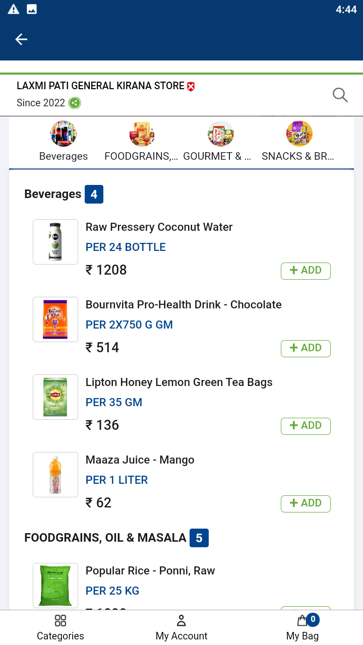Add Maaza Juice Mango to bag
This screenshot has height=645, width=363.
click(306, 503)
